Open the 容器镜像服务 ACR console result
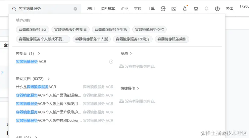 pos(31,62)
